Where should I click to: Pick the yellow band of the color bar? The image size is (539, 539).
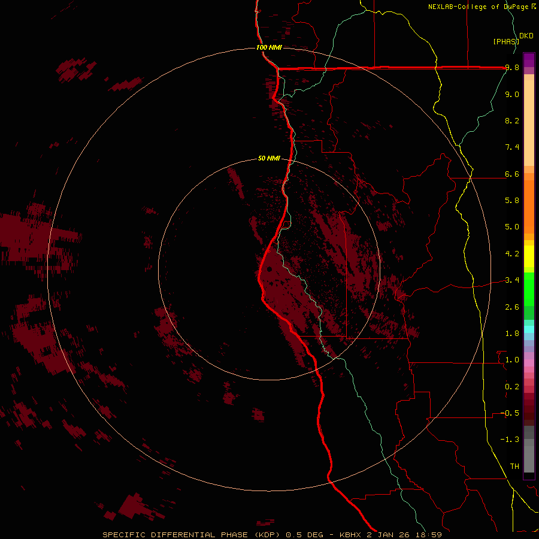[x=529, y=256]
